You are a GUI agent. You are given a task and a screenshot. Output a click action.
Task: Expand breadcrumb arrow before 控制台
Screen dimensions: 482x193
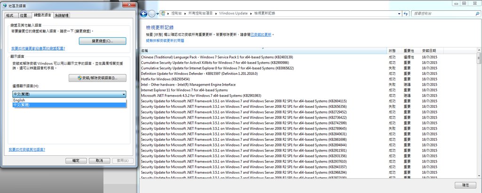168,14
